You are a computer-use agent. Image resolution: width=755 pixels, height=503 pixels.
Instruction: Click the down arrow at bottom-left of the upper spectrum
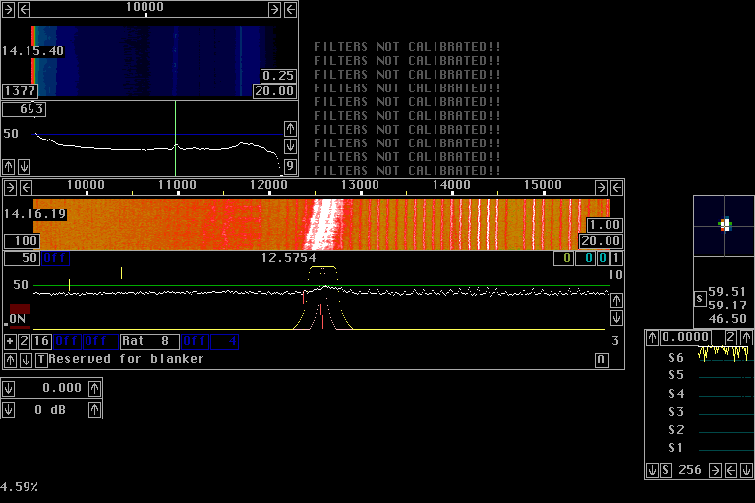click(24, 167)
